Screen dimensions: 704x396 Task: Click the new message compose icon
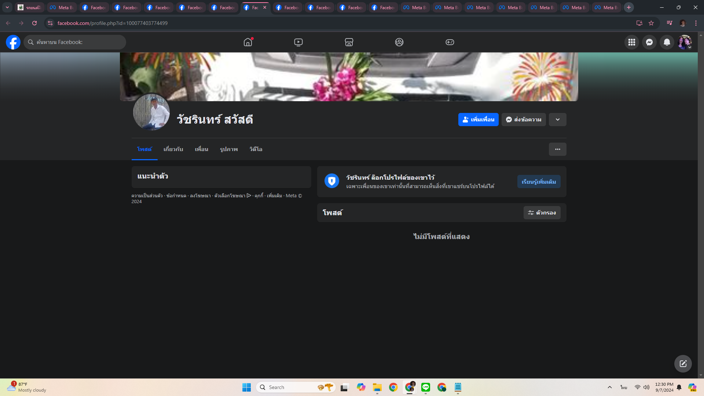click(683, 364)
